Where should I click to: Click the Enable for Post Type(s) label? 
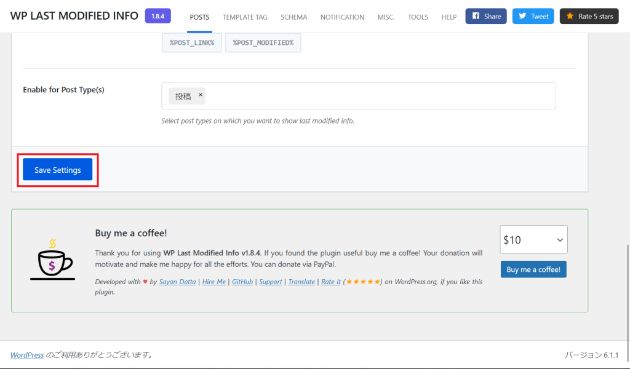(63, 90)
